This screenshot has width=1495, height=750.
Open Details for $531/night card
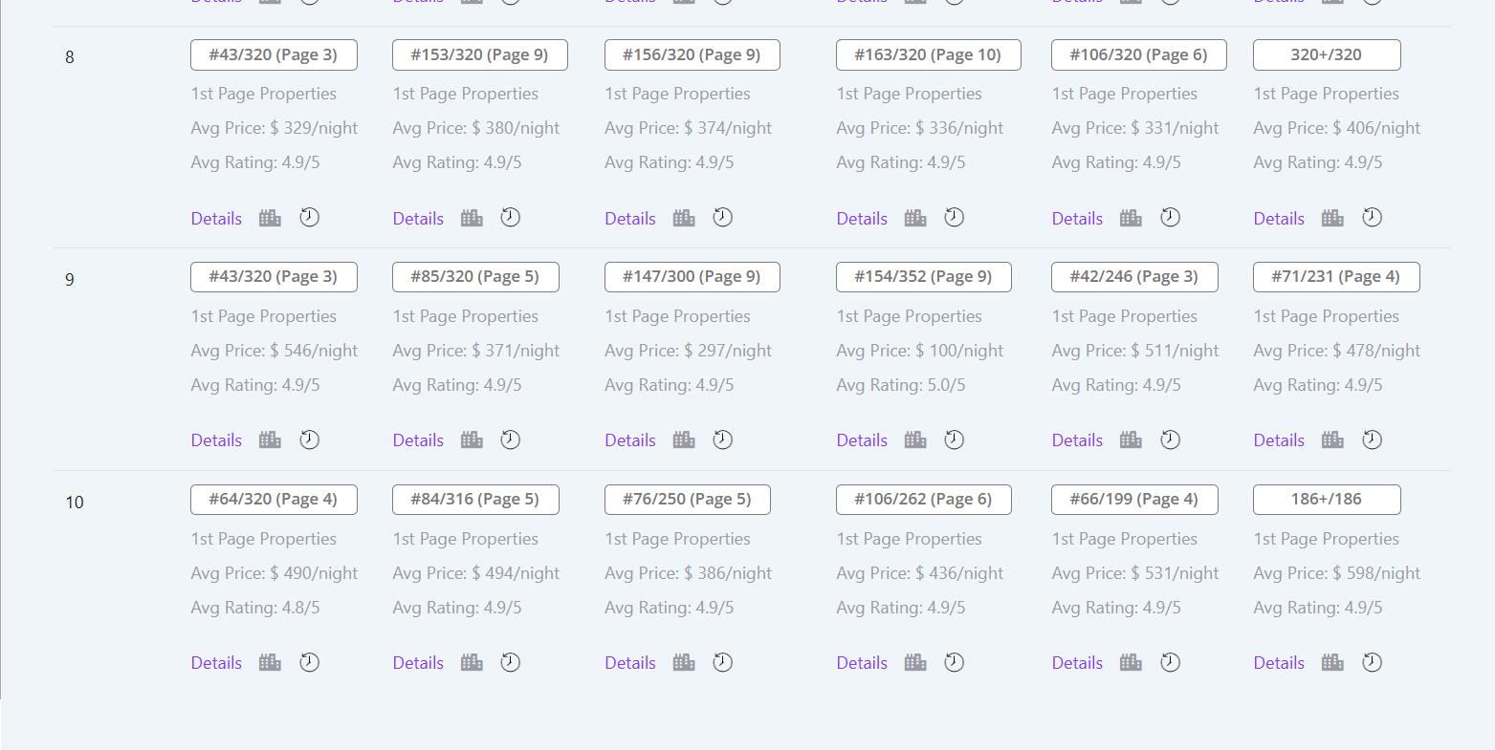(x=1077, y=663)
